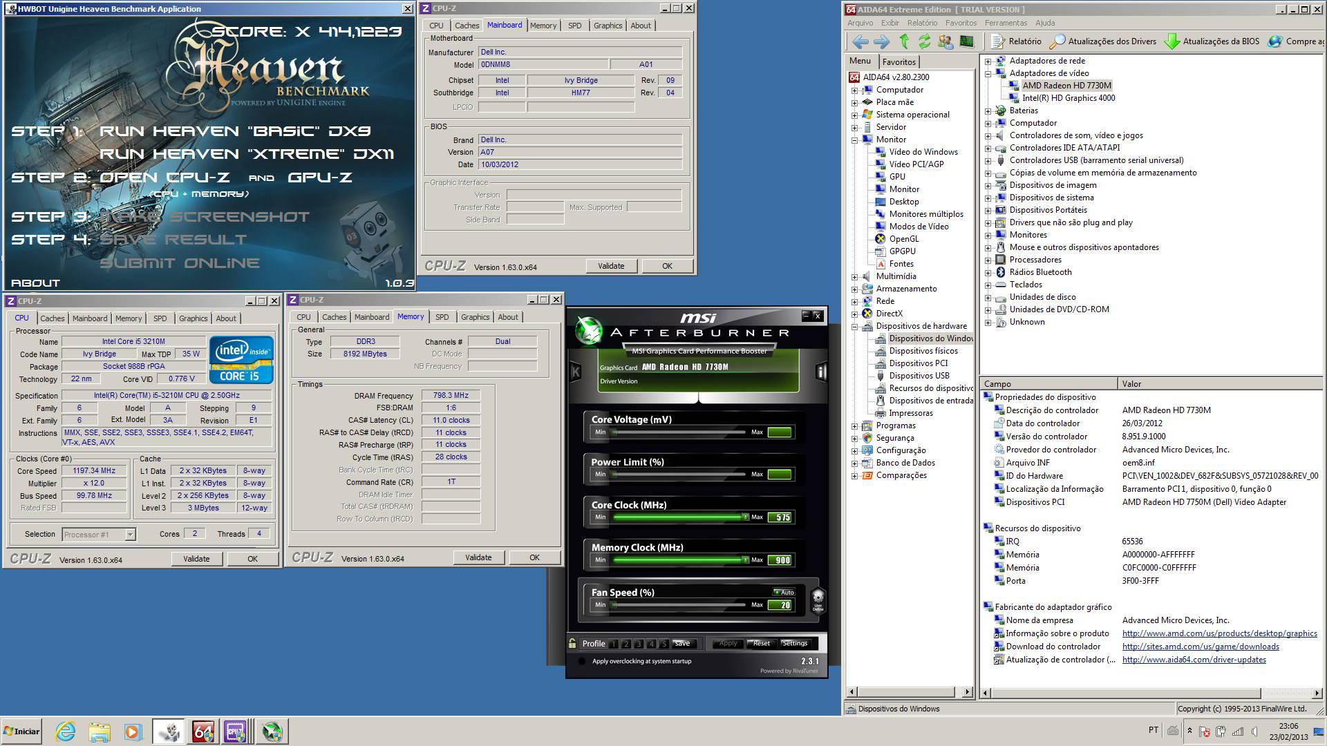1327x746 pixels.
Task: Expand Processadores device node
Action: click(988, 260)
